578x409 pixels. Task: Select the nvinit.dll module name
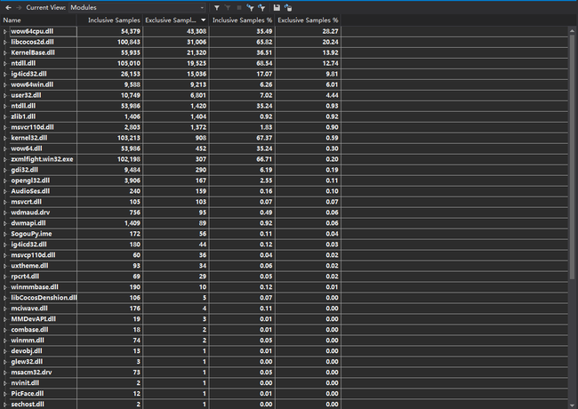pyautogui.click(x=25, y=383)
